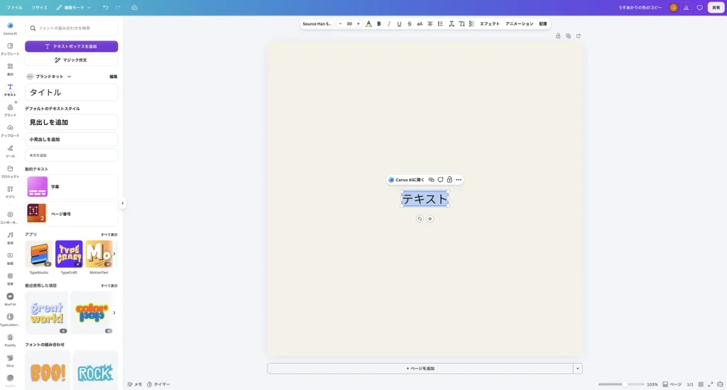Open the transparency settings icon
This screenshot has height=390, width=727.
[x=471, y=23]
